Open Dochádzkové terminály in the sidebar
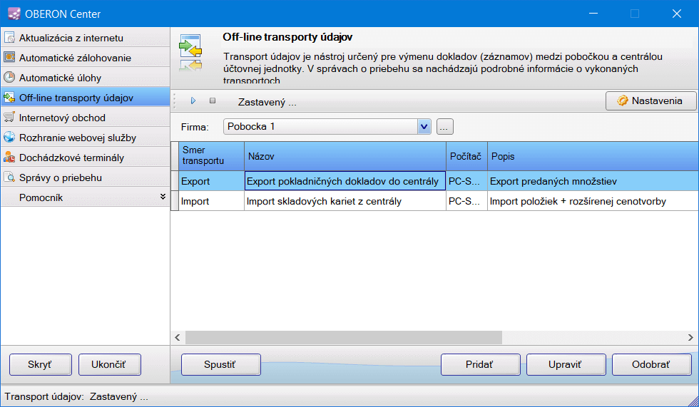The image size is (699, 407). click(71, 158)
